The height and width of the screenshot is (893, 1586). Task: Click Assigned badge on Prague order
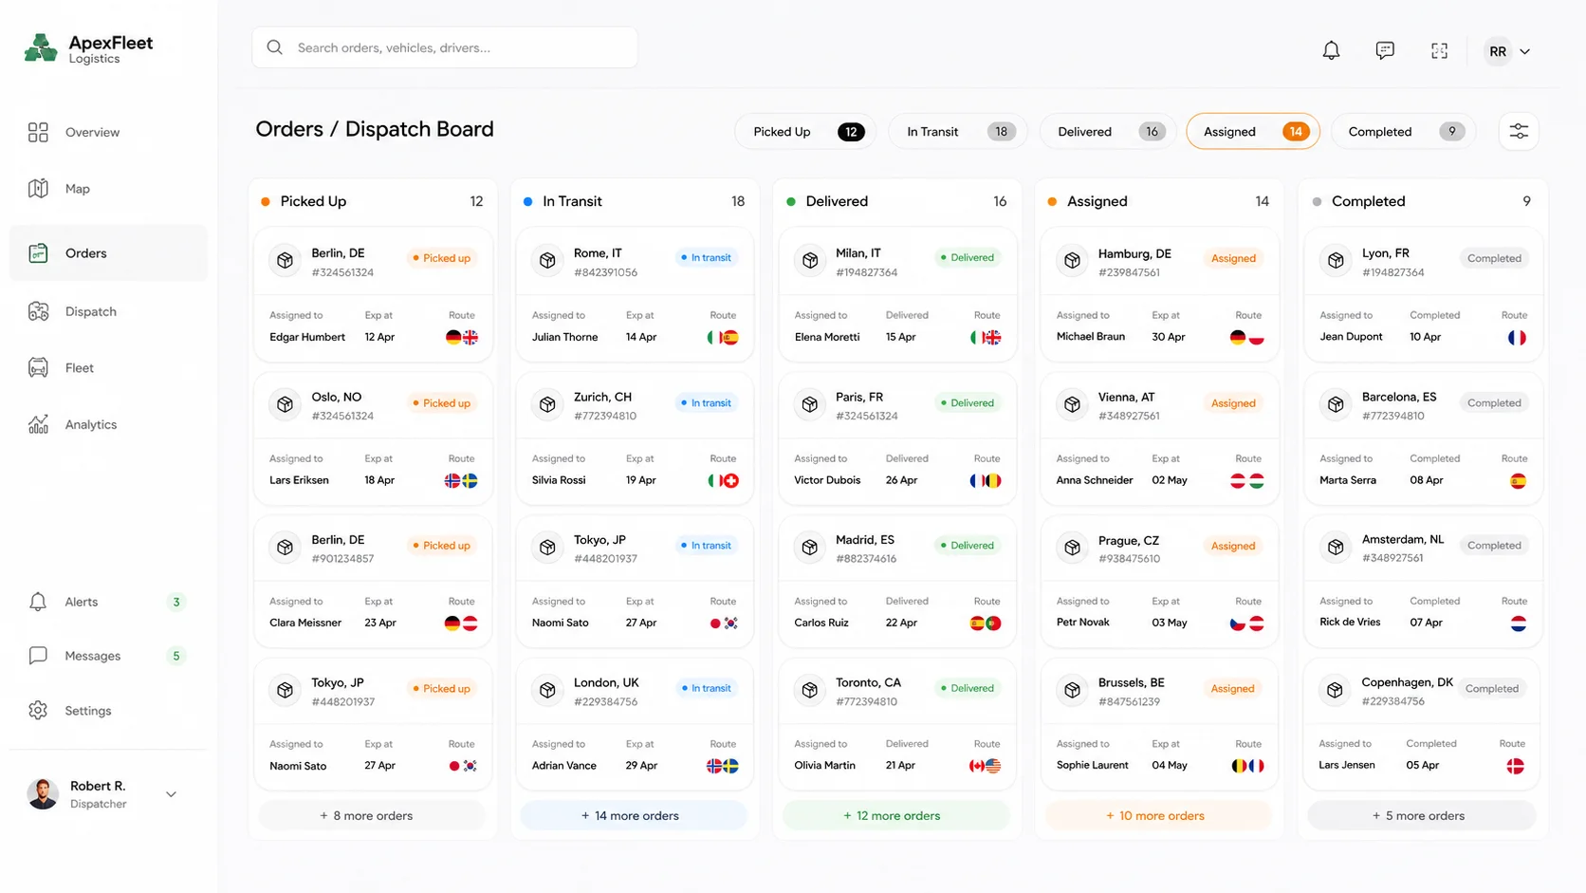(x=1233, y=546)
